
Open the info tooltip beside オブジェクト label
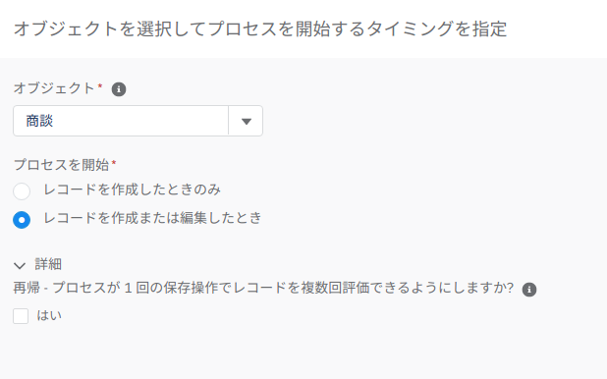coord(119,89)
